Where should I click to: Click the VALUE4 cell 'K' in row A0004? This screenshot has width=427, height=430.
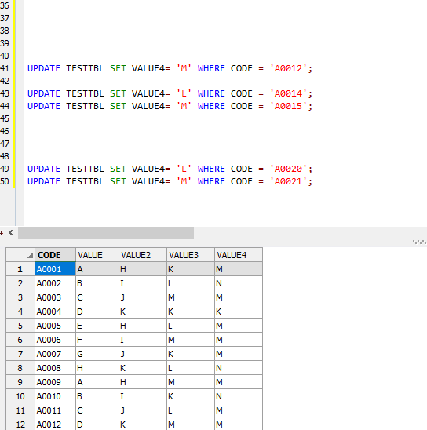[239, 312]
